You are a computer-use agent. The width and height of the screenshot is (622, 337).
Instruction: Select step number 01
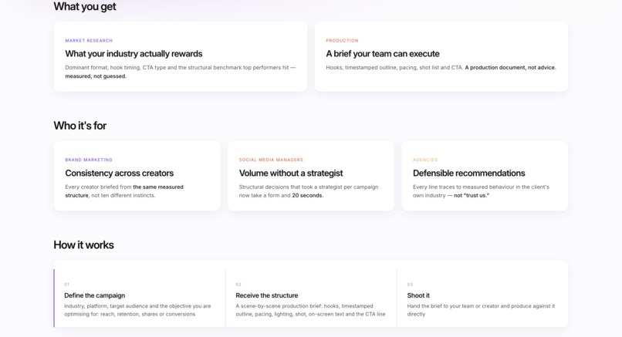(66, 285)
